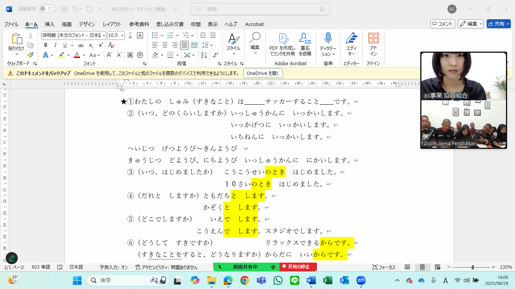Click the Create PDF and share link icon
Viewport: 515px width, 289px height.
tap(282, 44)
